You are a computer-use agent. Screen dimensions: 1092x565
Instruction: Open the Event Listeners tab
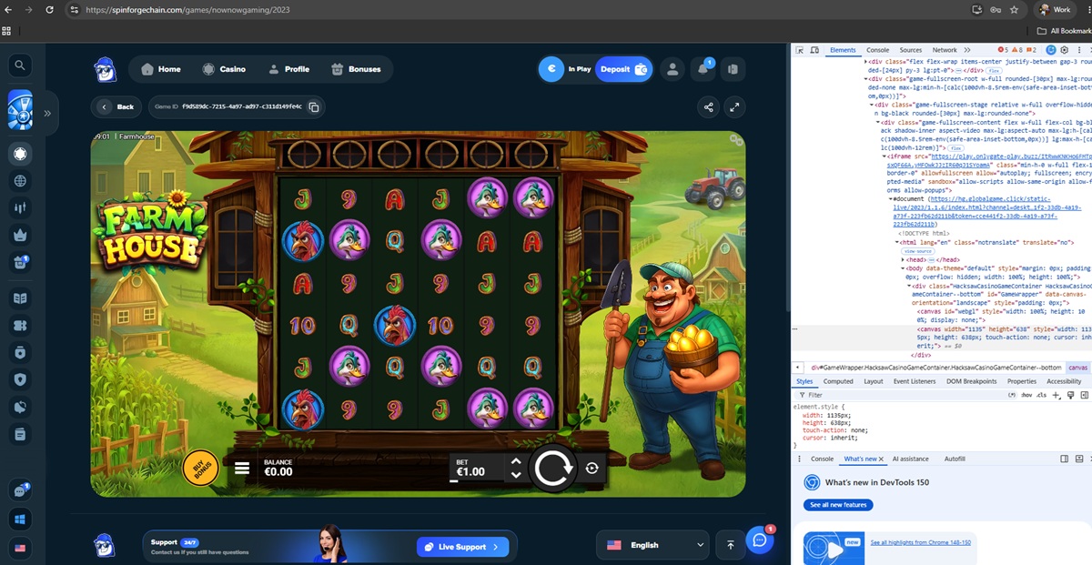coord(915,381)
